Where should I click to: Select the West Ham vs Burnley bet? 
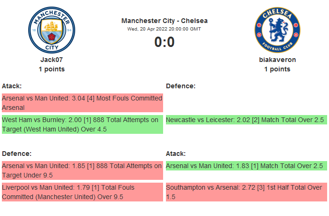click(x=82, y=124)
